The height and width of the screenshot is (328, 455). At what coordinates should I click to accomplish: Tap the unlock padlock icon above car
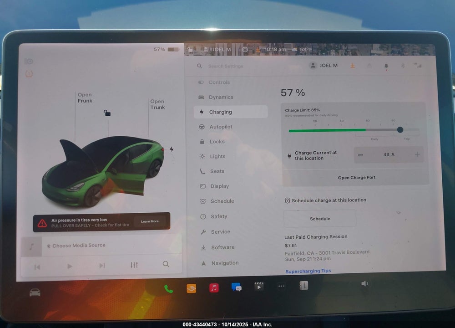tap(107, 113)
